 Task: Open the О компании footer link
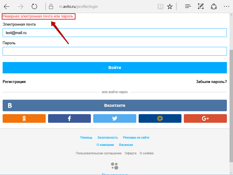[x=105, y=145]
